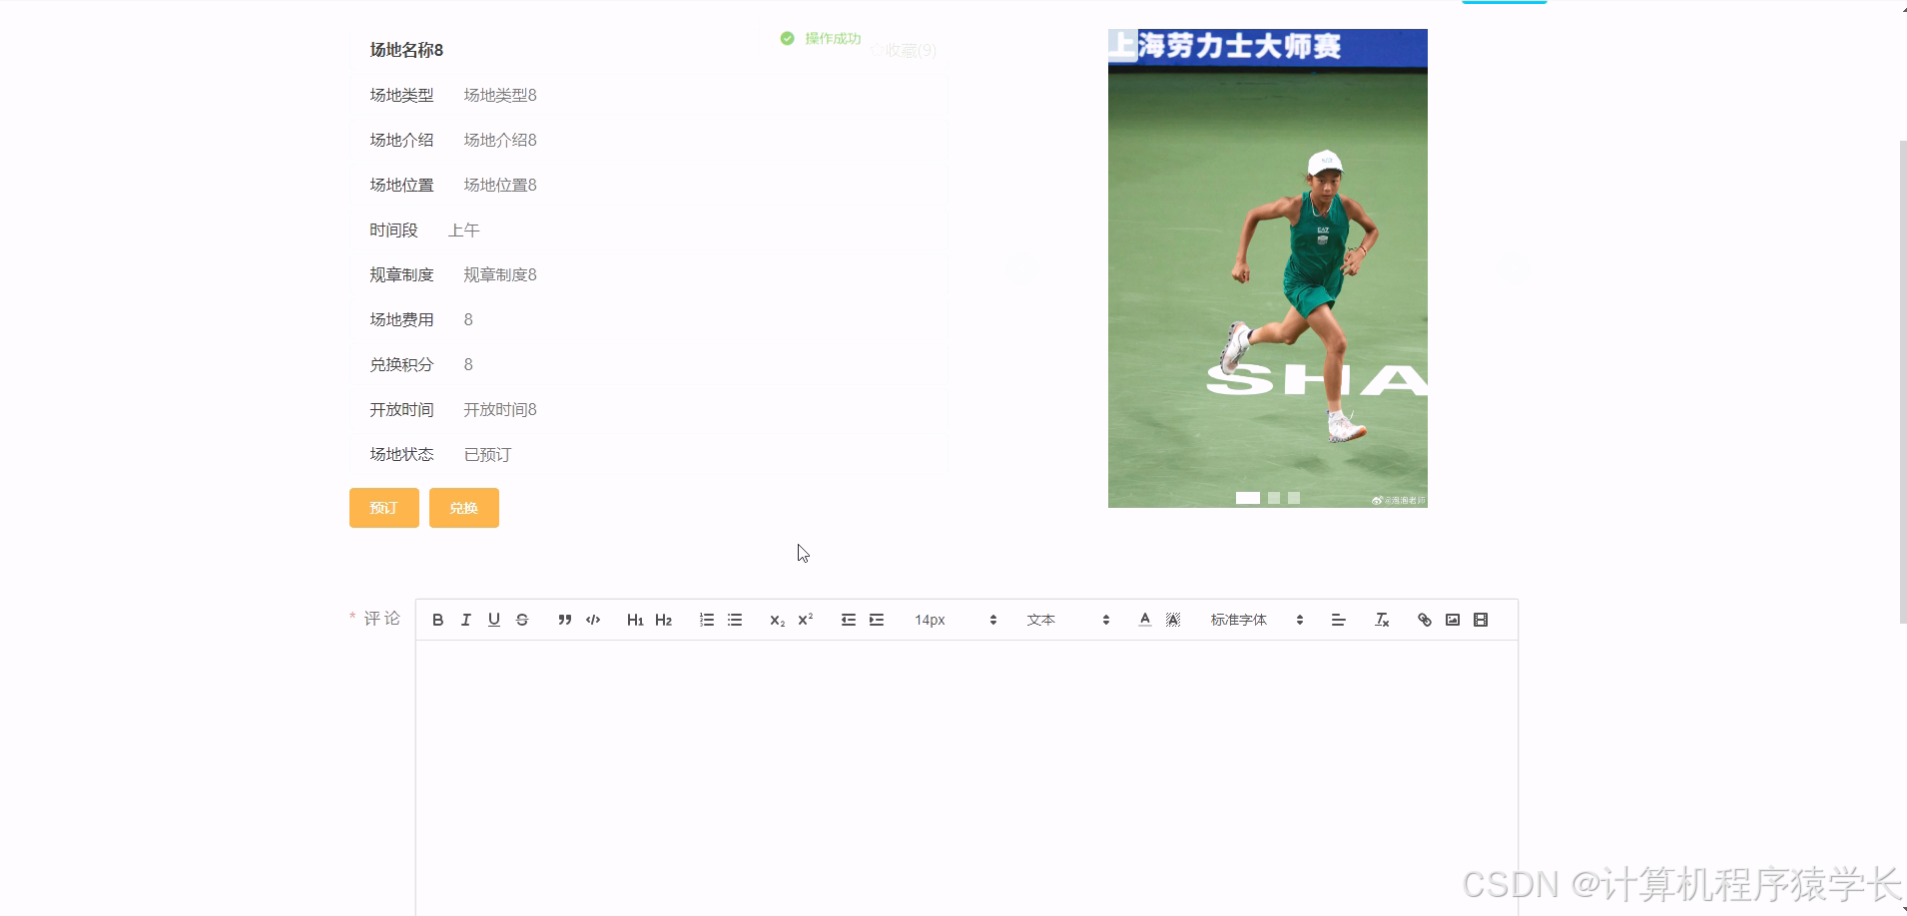Toggle underline formatting in the editor
The image size is (1907, 916).
(x=493, y=620)
